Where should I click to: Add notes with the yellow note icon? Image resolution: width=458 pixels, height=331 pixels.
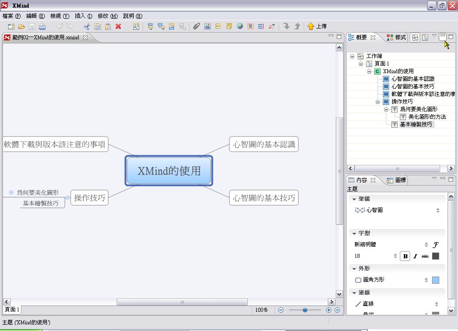coord(229,26)
